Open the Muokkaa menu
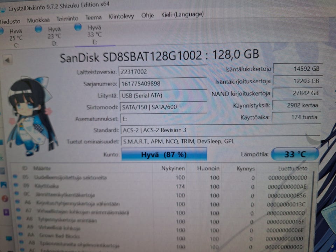 (x=38, y=20)
